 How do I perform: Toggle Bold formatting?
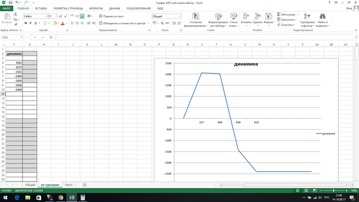tap(26, 23)
